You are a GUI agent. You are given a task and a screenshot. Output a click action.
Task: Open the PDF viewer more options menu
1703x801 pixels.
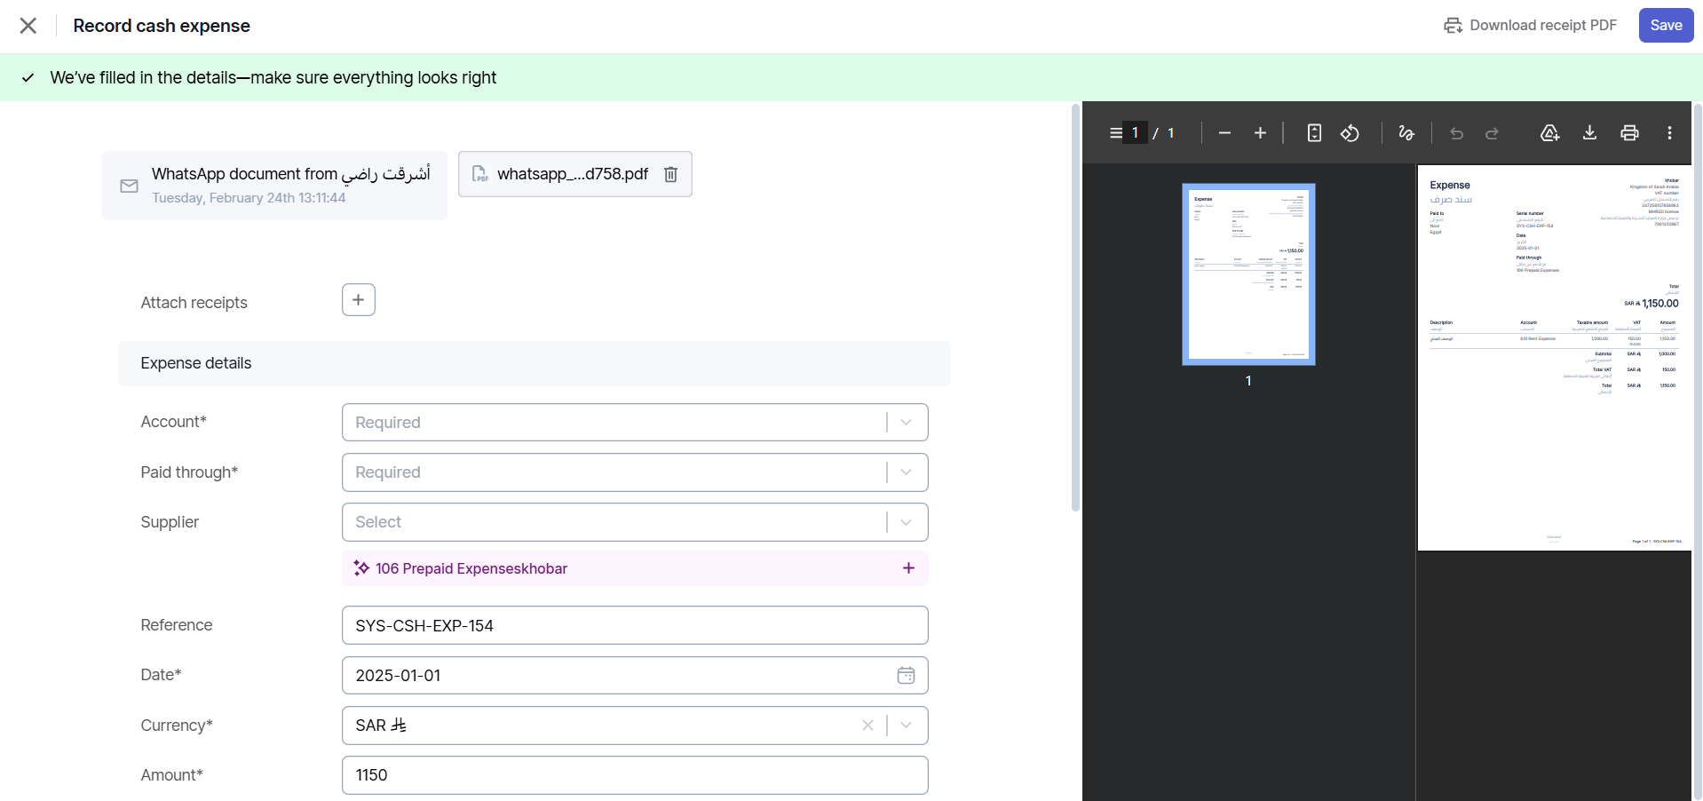point(1669,133)
